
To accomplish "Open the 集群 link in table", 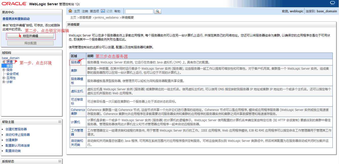I will 74,70.
